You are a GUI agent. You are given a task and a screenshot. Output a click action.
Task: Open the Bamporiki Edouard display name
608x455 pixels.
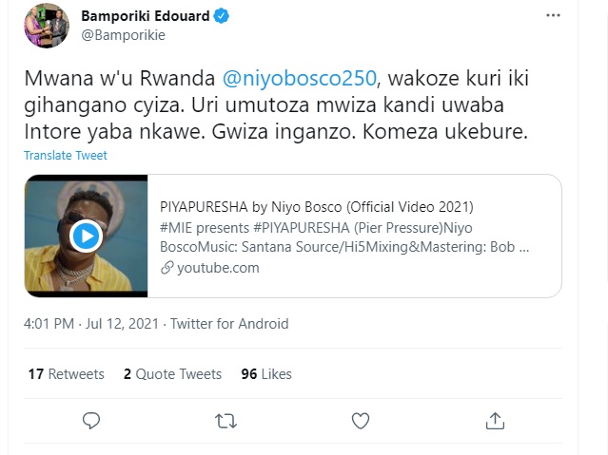[146, 16]
